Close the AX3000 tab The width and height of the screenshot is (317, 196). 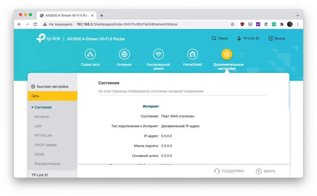[x=92, y=16]
